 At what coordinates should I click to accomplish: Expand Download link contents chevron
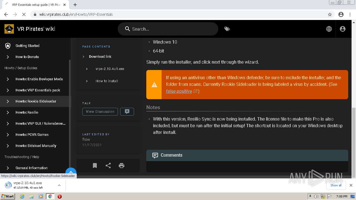click(x=83, y=57)
